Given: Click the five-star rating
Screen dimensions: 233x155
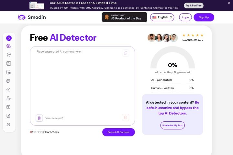Looking at the screenshot, I should [x=193, y=35].
